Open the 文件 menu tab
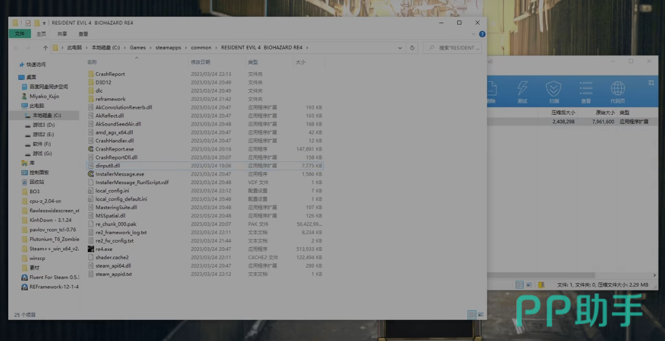 tap(20, 34)
